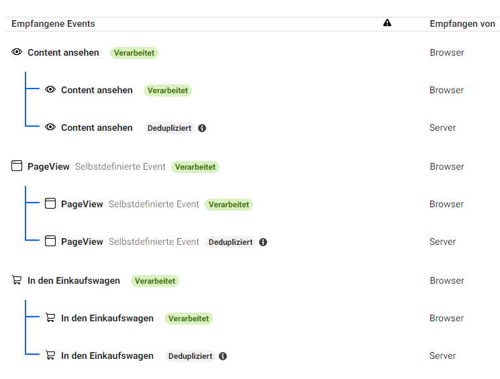The height and width of the screenshot is (379, 500).
Task: Click info icon beside PageView Dedupliziert badge
Action: pos(263,242)
